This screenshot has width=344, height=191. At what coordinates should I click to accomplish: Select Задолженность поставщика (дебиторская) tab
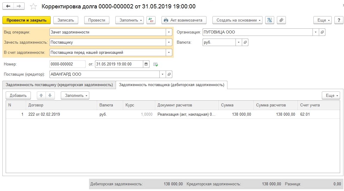tap(171, 85)
